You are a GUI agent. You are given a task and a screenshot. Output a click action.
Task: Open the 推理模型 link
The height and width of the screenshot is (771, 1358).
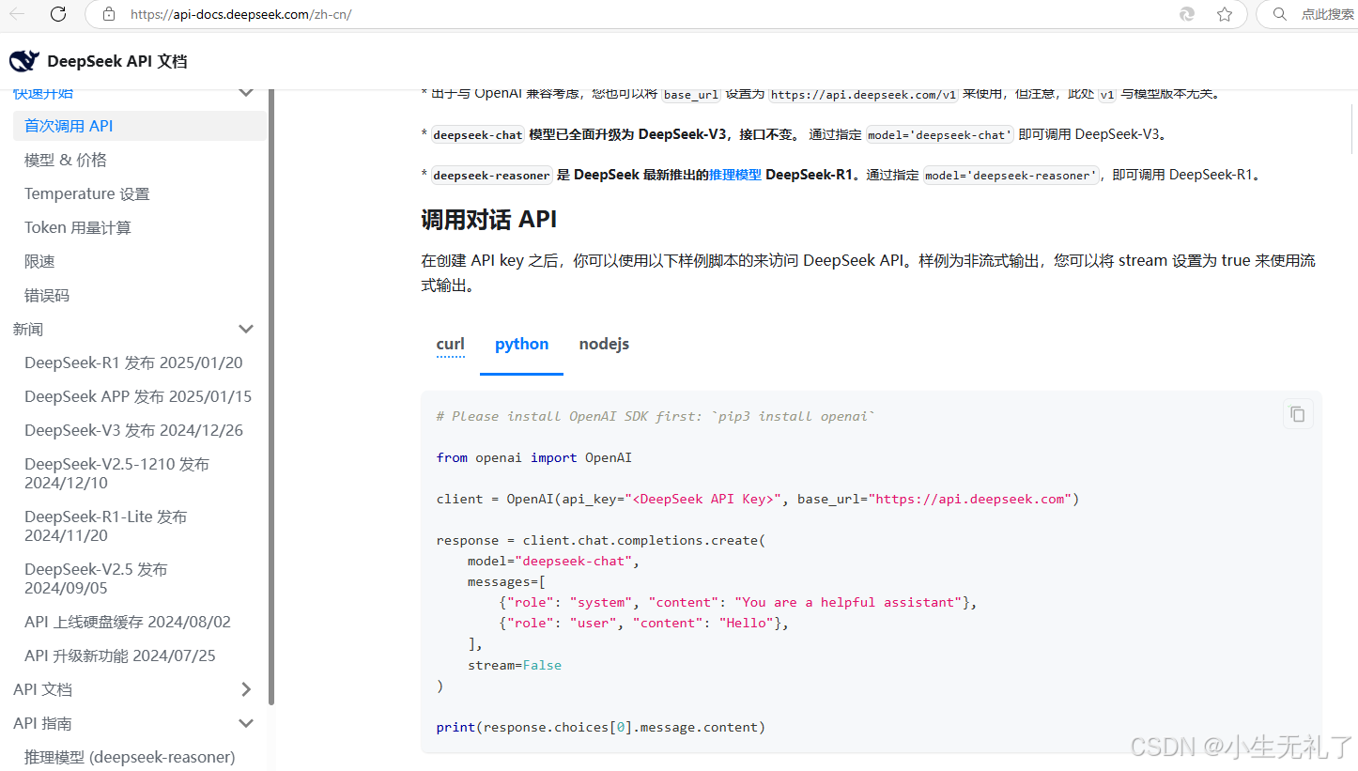coord(733,174)
